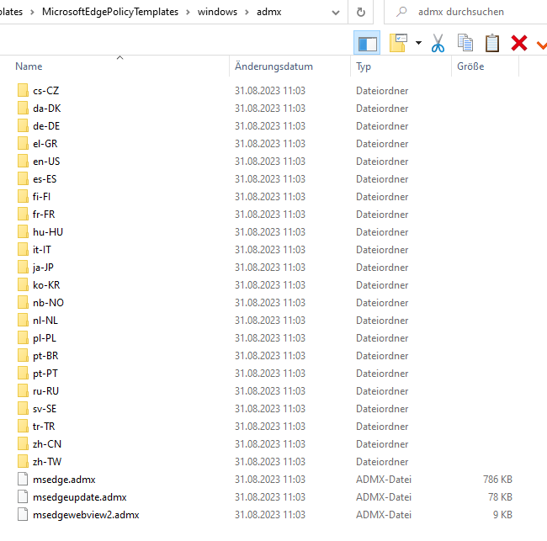
Task: Select the fi-FI folder icon
Action: (23, 196)
